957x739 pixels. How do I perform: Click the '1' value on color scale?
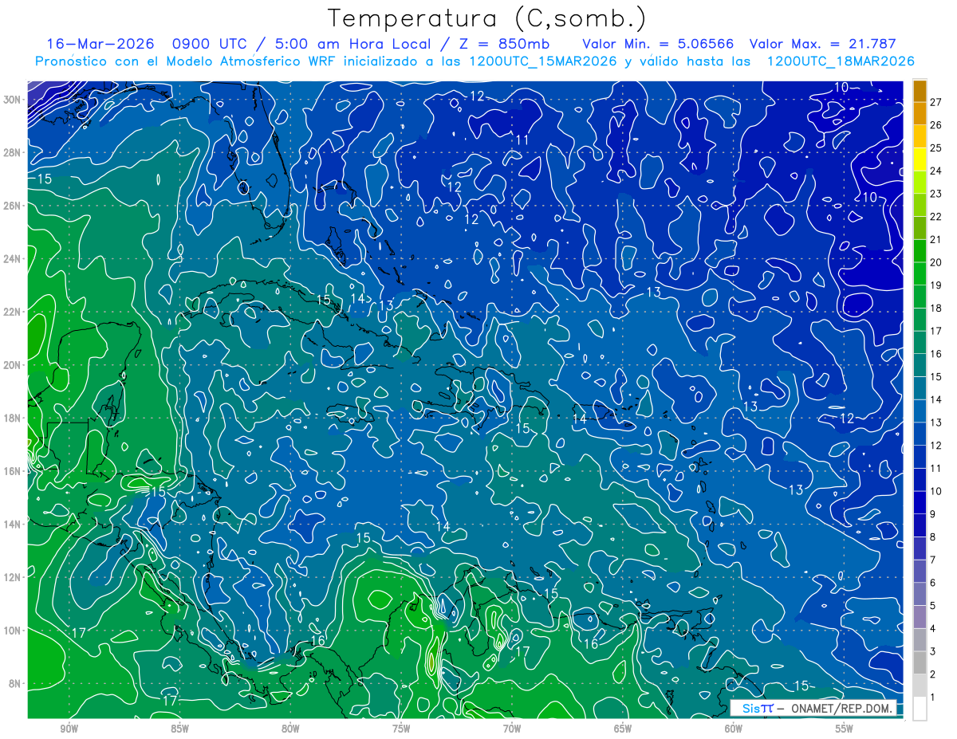pos(933,698)
